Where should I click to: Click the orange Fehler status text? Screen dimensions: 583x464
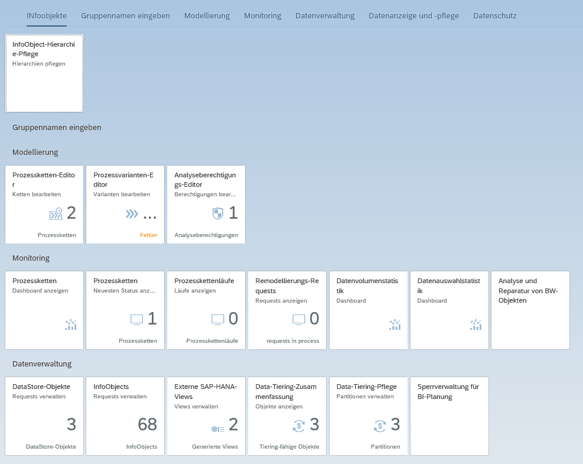coord(148,235)
